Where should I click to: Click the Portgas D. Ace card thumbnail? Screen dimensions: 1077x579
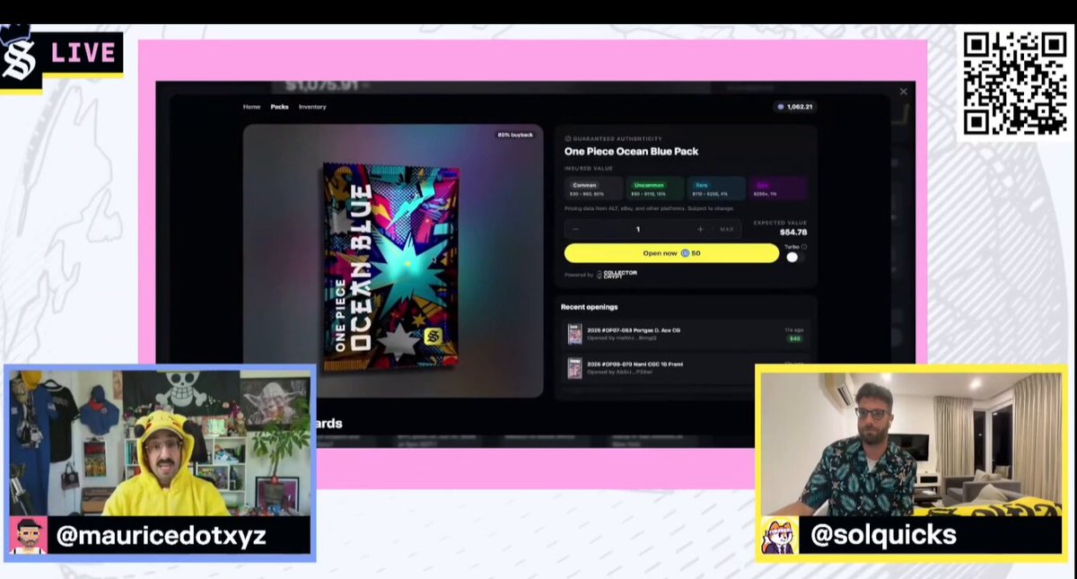point(574,334)
